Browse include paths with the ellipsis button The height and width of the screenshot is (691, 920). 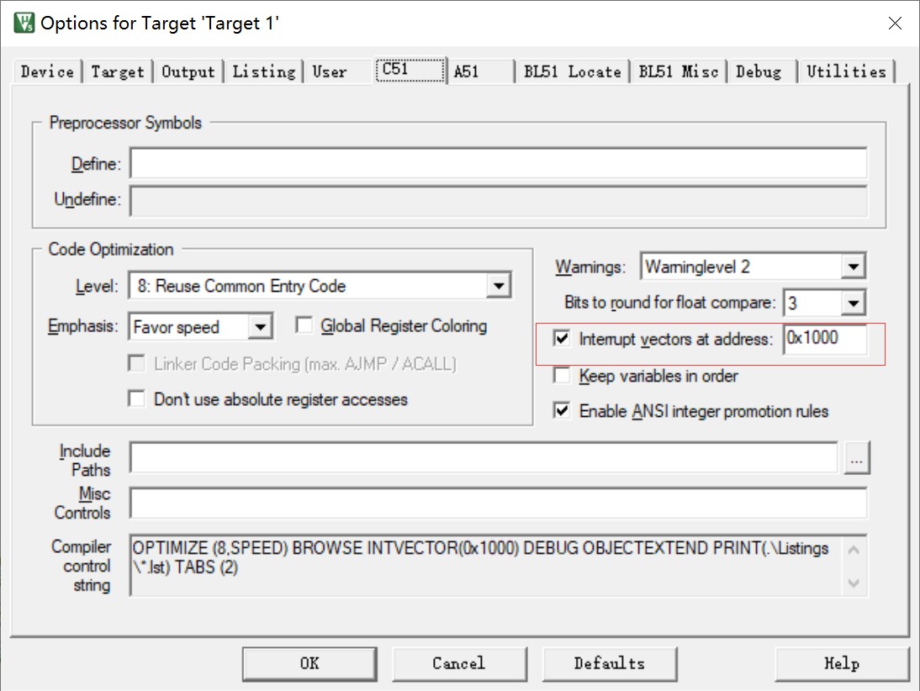point(857,457)
